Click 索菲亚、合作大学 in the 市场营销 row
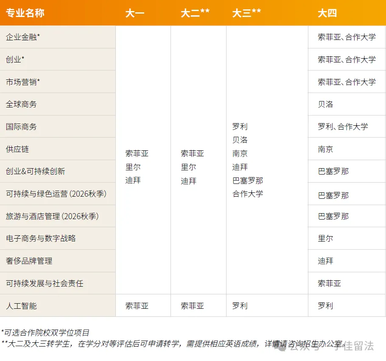 [347, 82]
